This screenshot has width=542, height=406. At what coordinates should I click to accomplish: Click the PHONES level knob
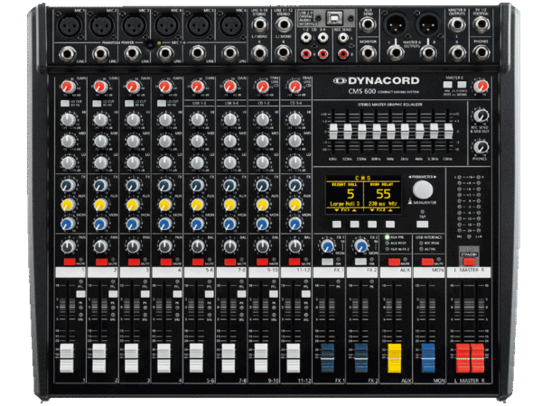pos(481,147)
